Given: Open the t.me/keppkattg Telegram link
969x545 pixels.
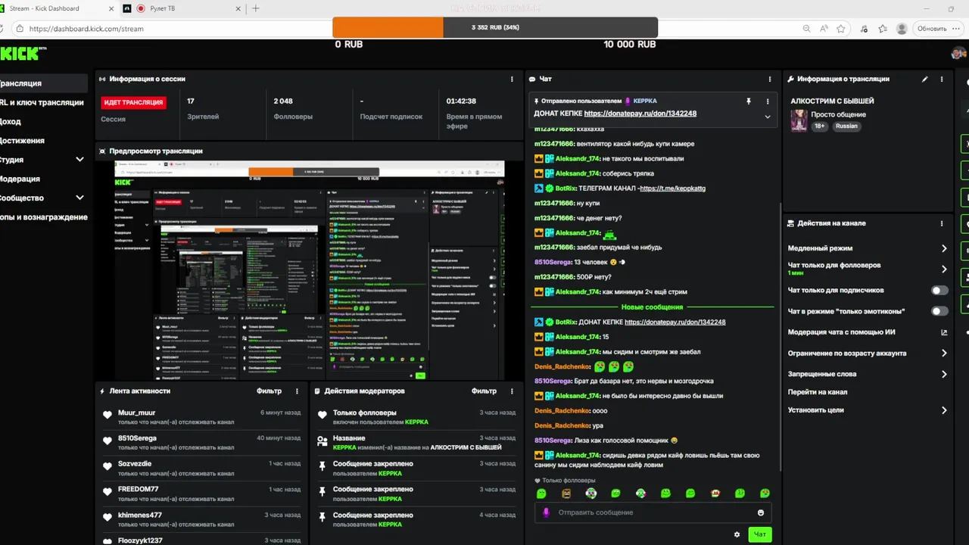Looking at the screenshot, I should (672, 188).
